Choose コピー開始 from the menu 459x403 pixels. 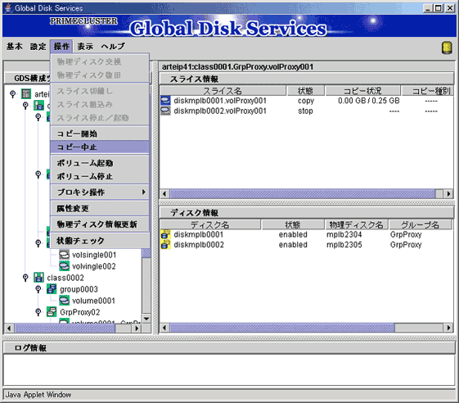(100, 134)
